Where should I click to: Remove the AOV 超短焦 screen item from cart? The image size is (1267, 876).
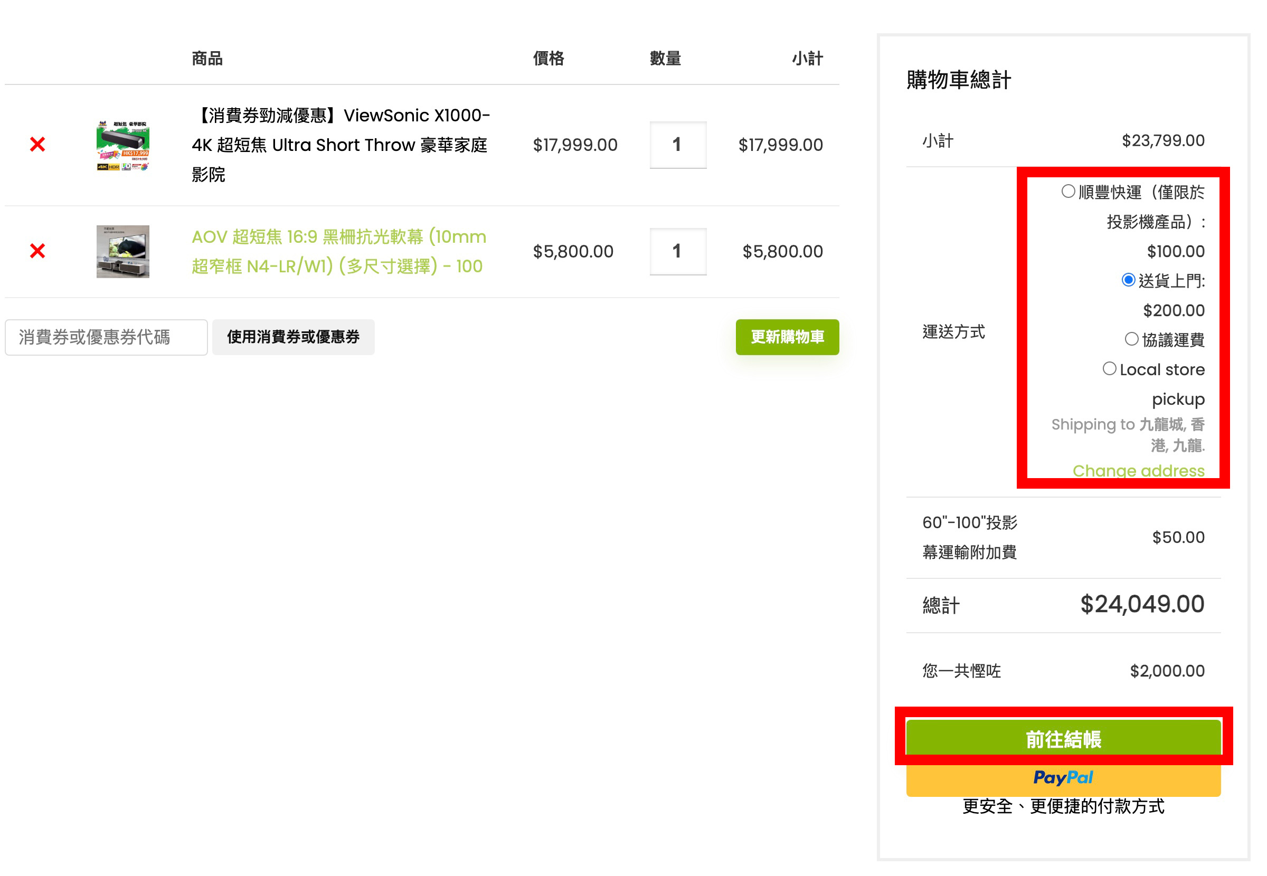(37, 251)
